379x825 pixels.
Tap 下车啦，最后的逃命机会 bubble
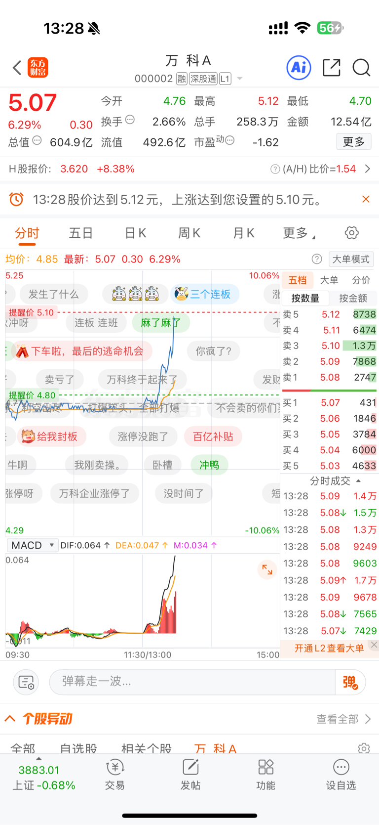[x=81, y=351]
